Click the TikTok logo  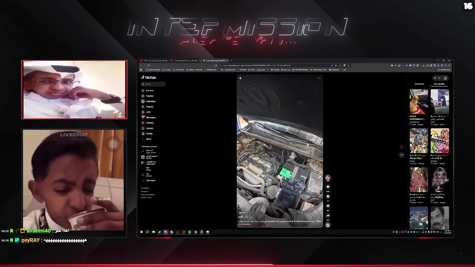(148, 78)
